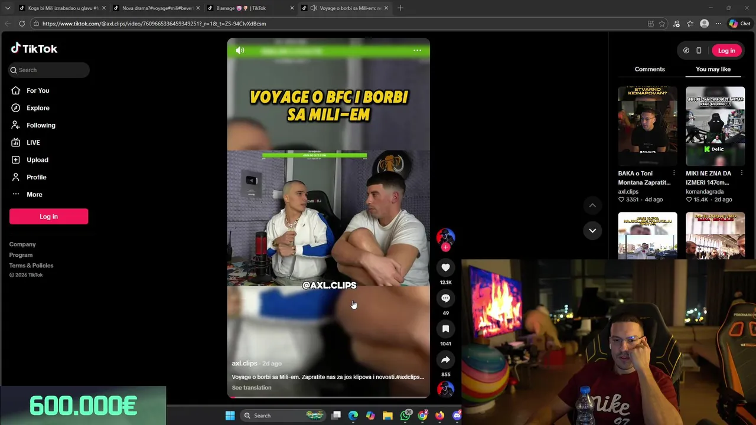
Task: Open the Following feed
Action: click(x=41, y=125)
